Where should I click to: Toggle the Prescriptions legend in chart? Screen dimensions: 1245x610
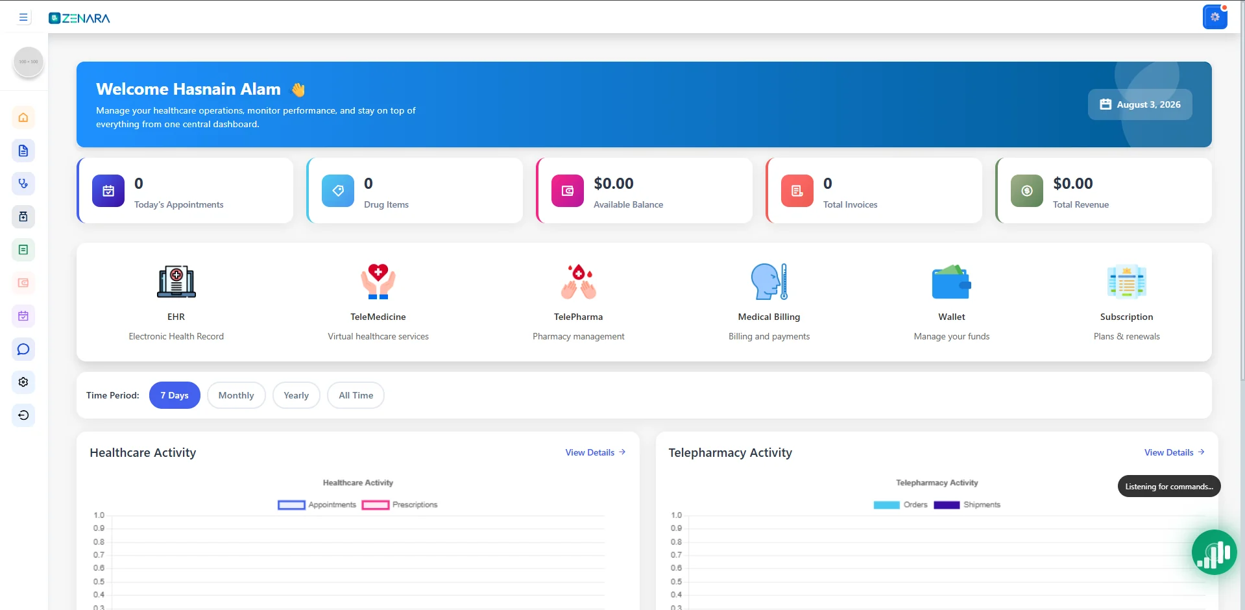click(400, 505)
